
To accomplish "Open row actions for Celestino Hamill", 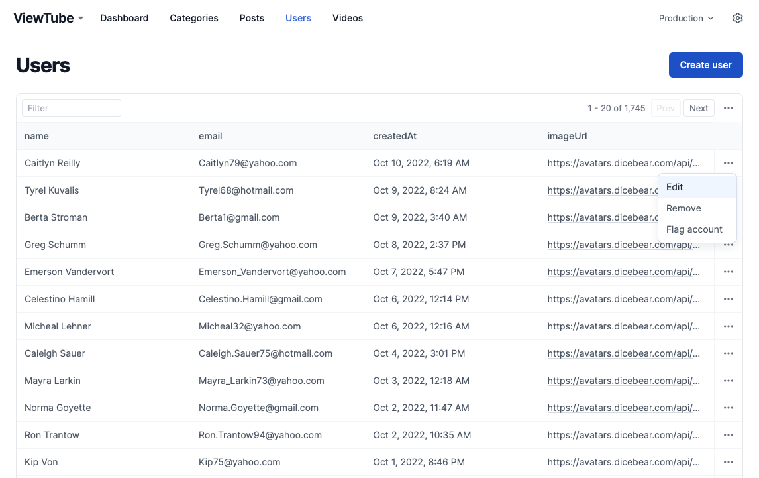I will (729, 299).
